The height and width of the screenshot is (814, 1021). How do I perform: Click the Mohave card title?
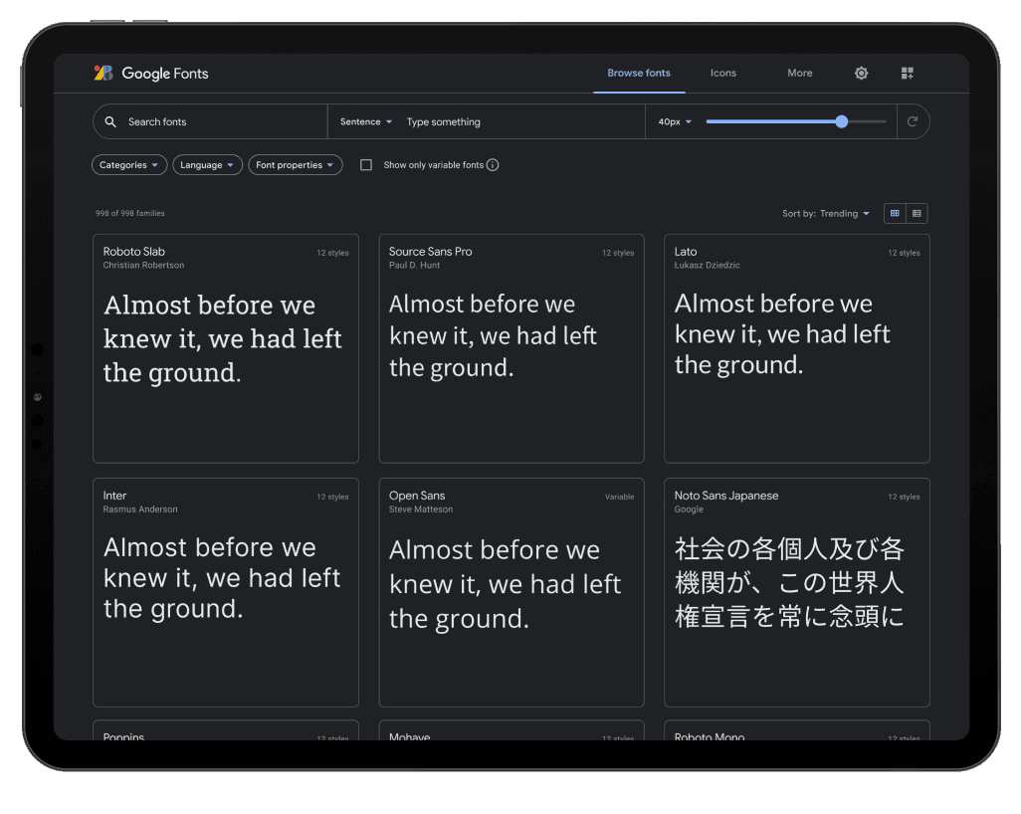click(410, 736)
